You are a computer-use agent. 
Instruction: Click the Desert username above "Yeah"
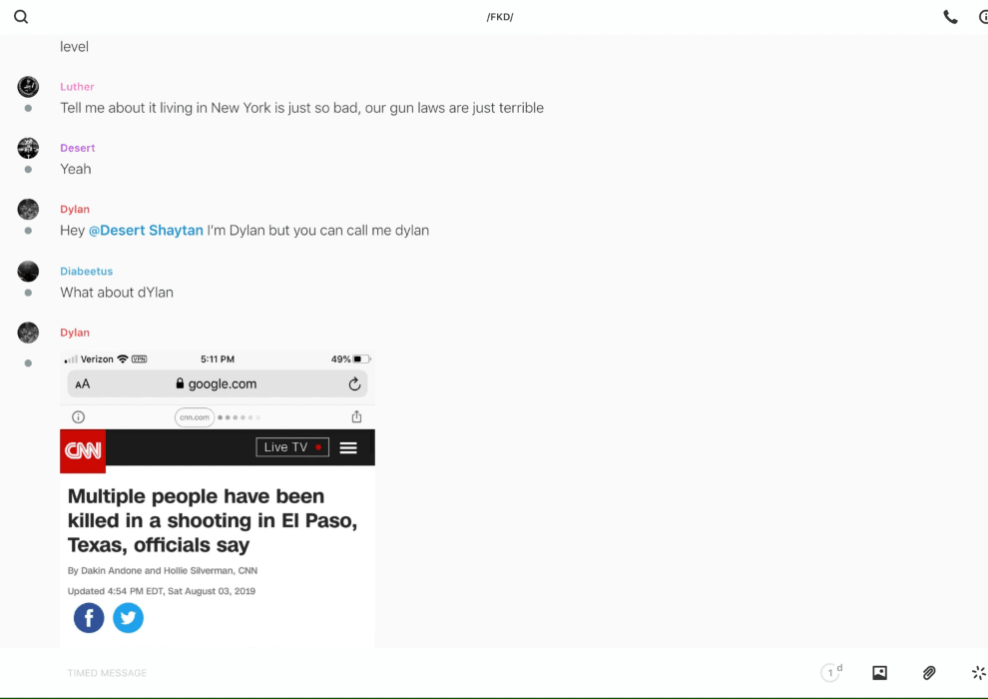click(x=78, y=149)
